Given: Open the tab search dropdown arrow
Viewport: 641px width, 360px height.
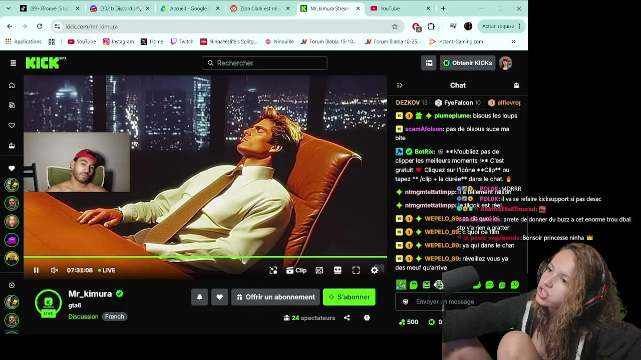Looking at the screenshot, I should point(8,8).
